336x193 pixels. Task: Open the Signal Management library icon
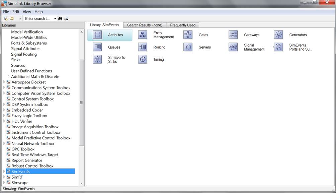[x=233, y=47]
